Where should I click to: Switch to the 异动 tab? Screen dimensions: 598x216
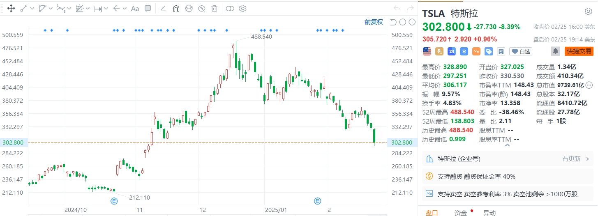click(489, 213)
